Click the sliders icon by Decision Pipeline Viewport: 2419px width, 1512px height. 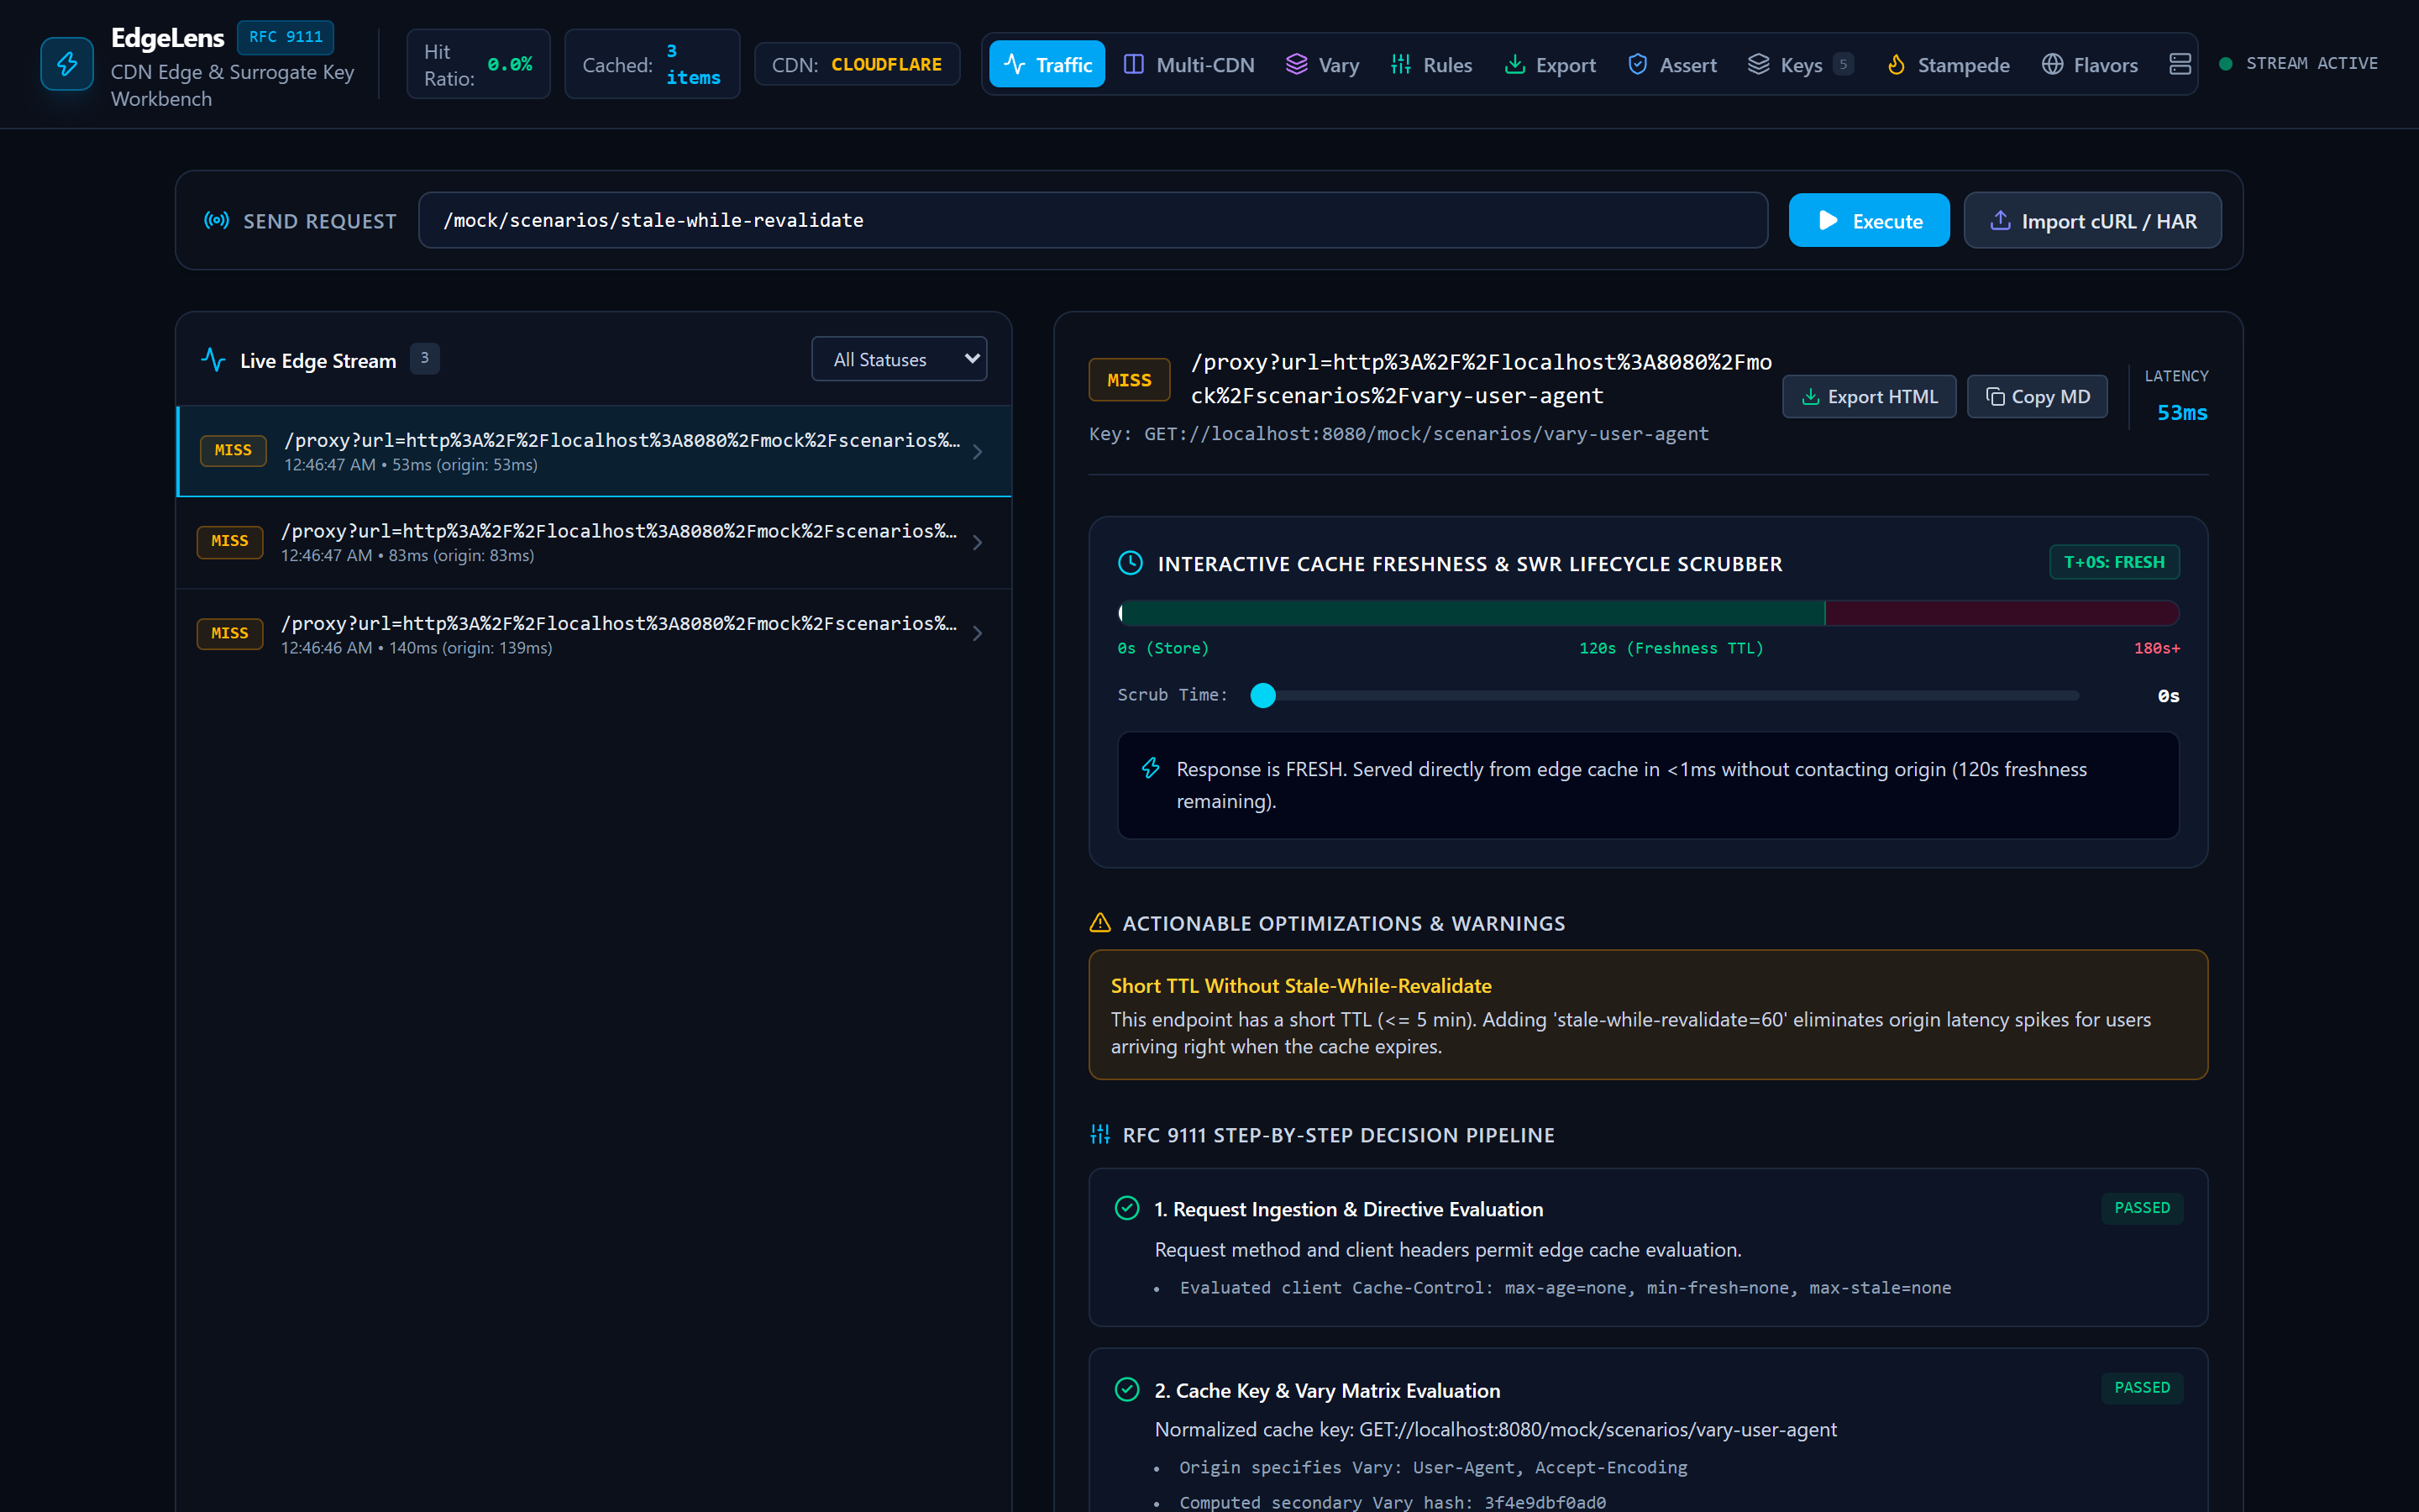[1099, 1134]
